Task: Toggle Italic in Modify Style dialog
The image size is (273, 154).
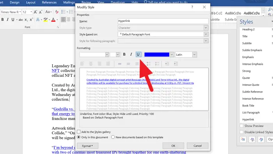Action: coord(131,55)
